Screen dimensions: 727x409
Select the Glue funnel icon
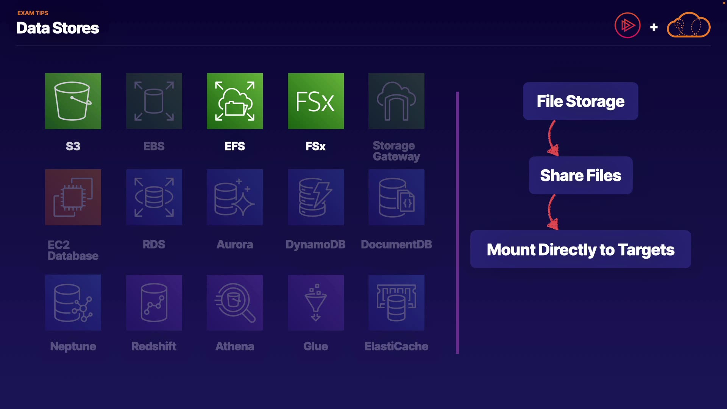(316, 303)
